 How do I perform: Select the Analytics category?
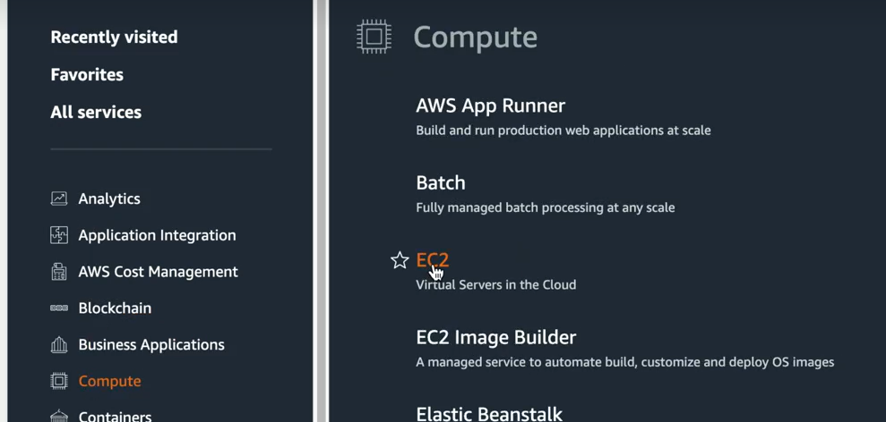tap(109, 198)
